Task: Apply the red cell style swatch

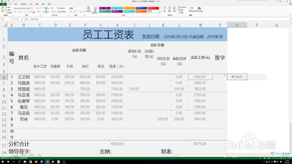Action: click(153, 8)
